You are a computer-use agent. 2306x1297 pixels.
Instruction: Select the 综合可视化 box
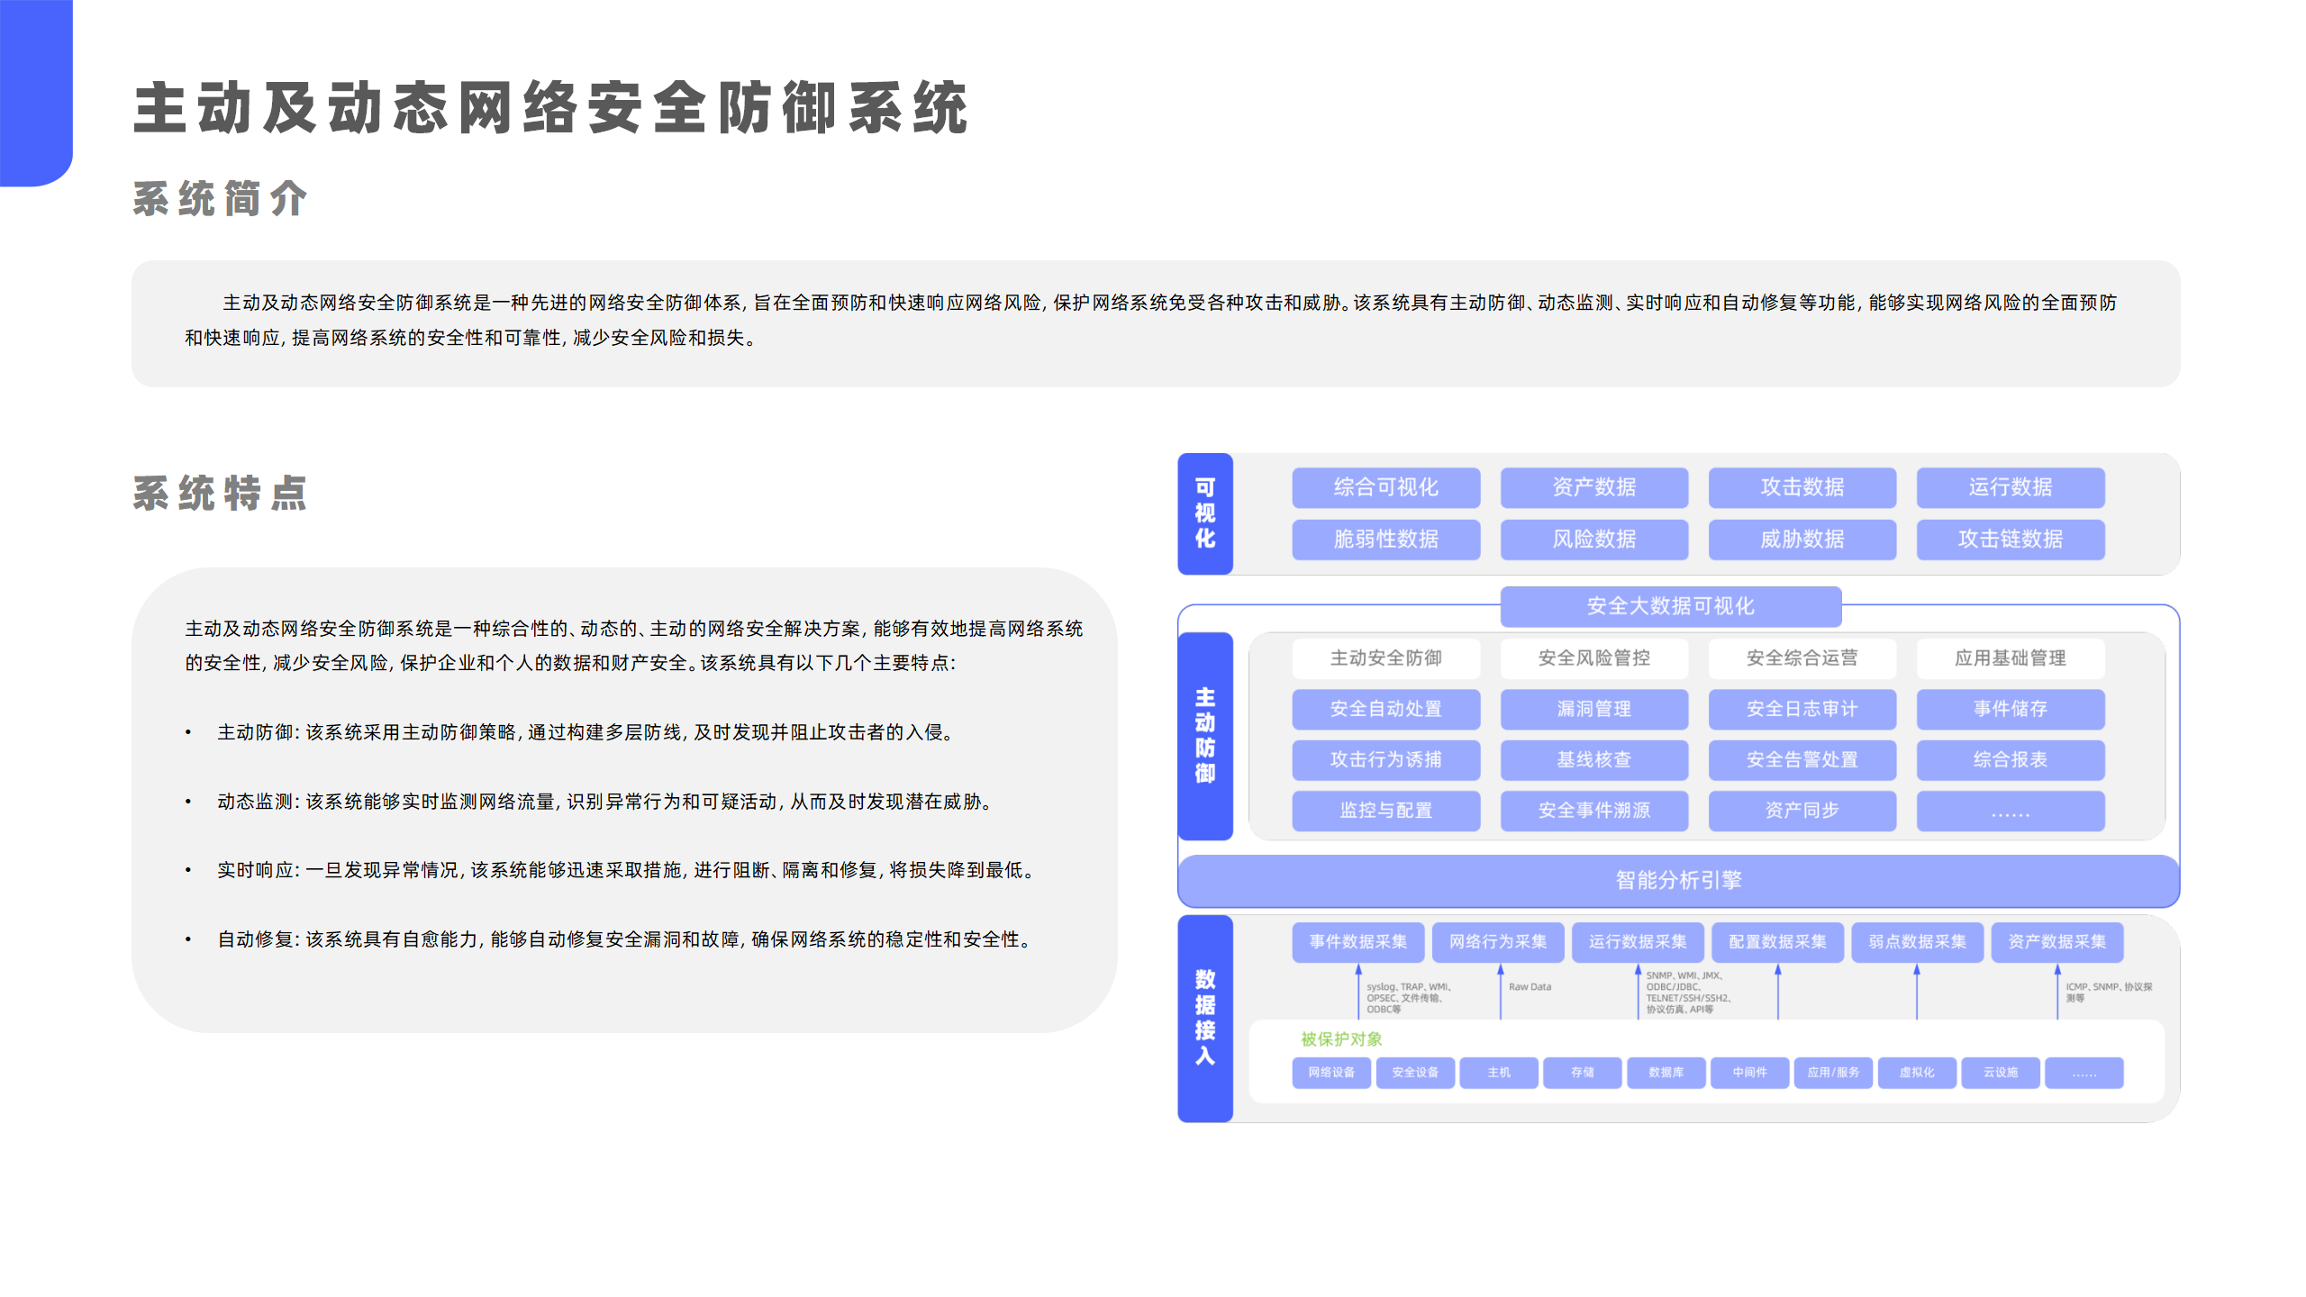point(1386,487)
